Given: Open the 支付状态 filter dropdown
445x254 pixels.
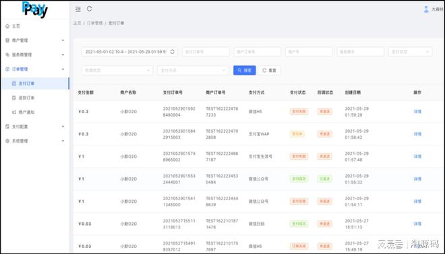Looking at the screenshot, I should tap(410, 52).
